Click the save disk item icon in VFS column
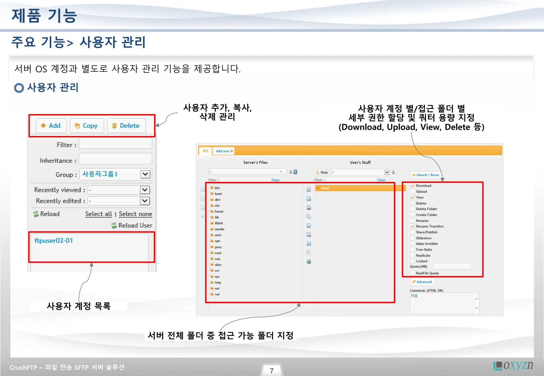 click(x=309, y=243)
